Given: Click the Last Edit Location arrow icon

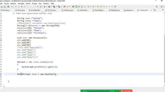Looking at the screenshot, I should tap(98, 7).
